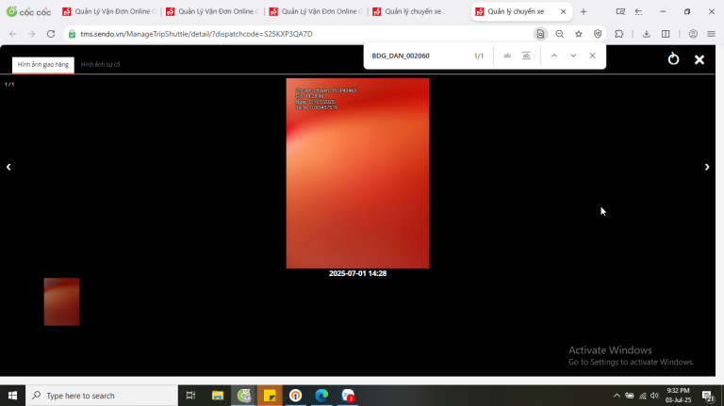Click the find-in-page icon in address bar

coord(540,34)
